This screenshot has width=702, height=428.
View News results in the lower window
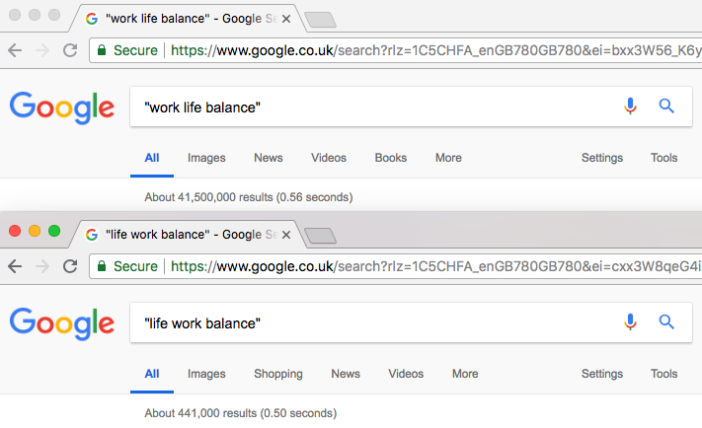[x=346, y=374]
